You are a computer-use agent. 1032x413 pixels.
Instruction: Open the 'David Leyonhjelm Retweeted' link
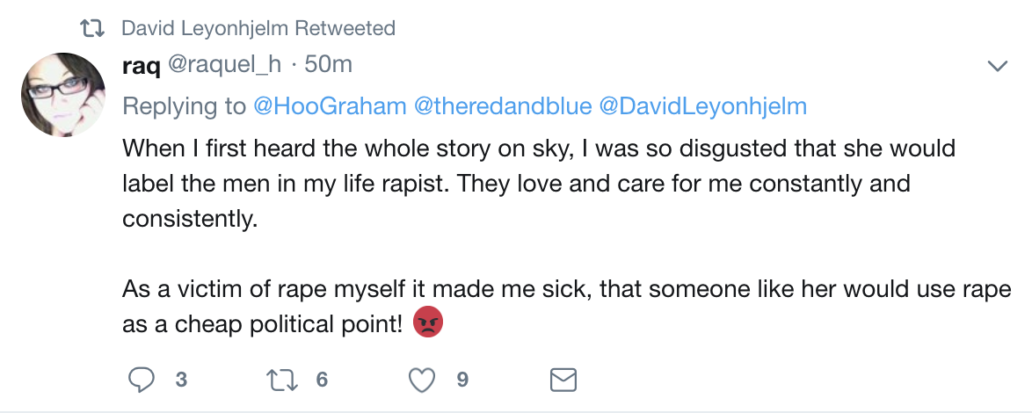pyautogui.click(x=258, y=28)
